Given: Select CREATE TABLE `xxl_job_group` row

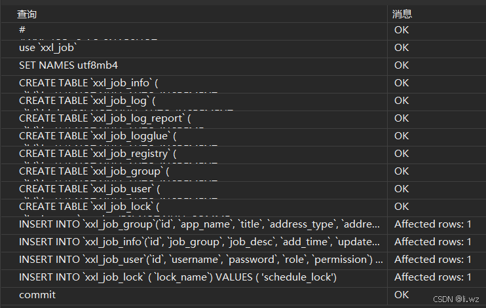Looking at the screenshot, I should tap(94, 171).
